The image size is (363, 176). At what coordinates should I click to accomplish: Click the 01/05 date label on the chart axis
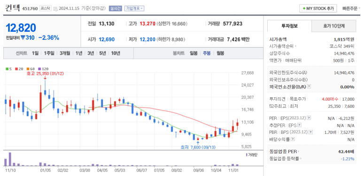tap(45, 170)
